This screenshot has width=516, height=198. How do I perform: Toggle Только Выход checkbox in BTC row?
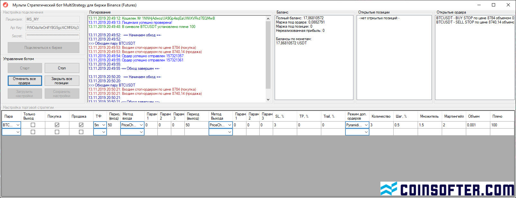tap(33, 125)
